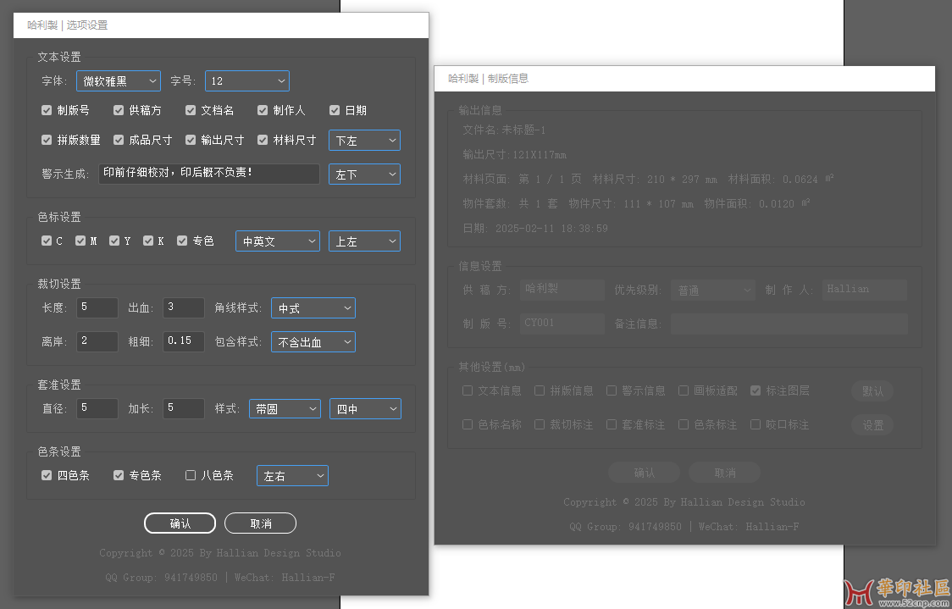The image size is (952, 609).
Task: Edit the 制版号 field containing CY001
Action: click(x=562, y=323)
